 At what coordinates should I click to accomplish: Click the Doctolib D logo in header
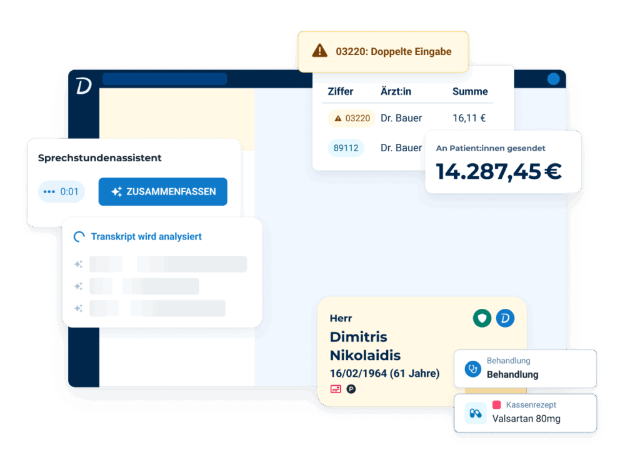(84, 86)
